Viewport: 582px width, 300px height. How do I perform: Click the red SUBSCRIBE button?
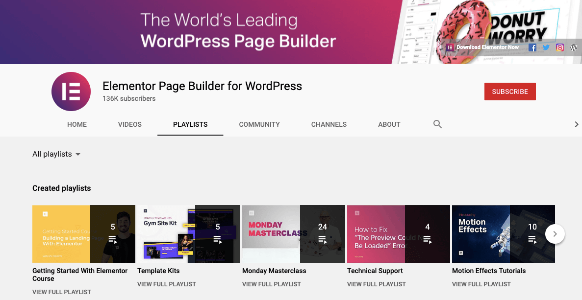510,92
